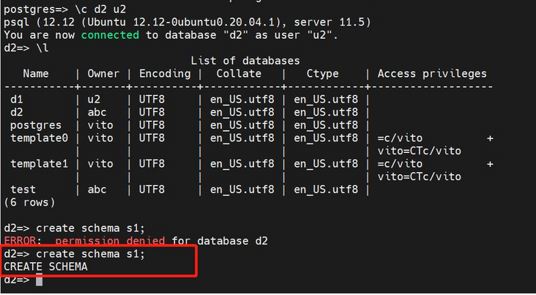Image resolution: width=536 pixels, height=295 pixels.
Task: Click the 'u2' owner of database d1
Action: click(94, 100)
